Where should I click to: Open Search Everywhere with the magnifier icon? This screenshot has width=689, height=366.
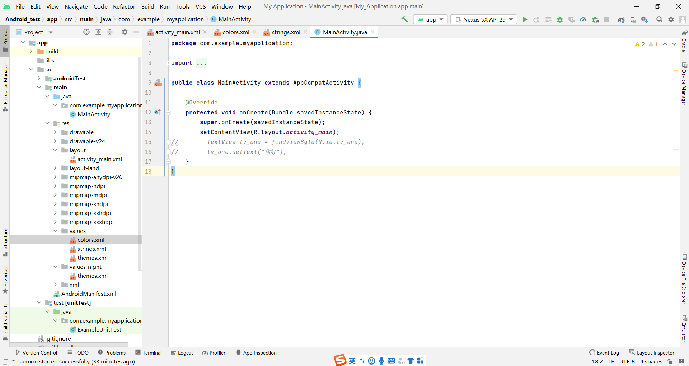tap(659, 19)
